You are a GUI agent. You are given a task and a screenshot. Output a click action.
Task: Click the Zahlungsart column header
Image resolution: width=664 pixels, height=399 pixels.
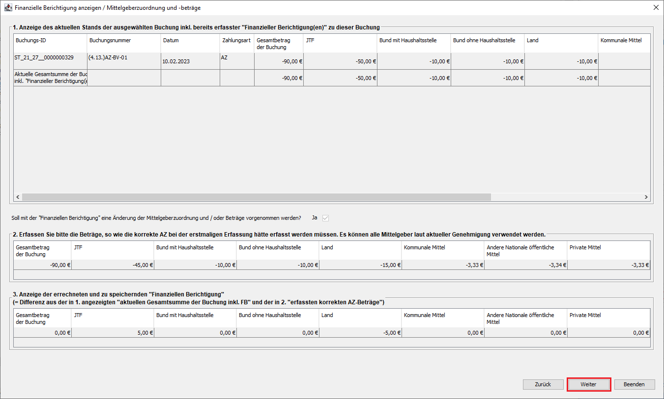pos(236,40)
